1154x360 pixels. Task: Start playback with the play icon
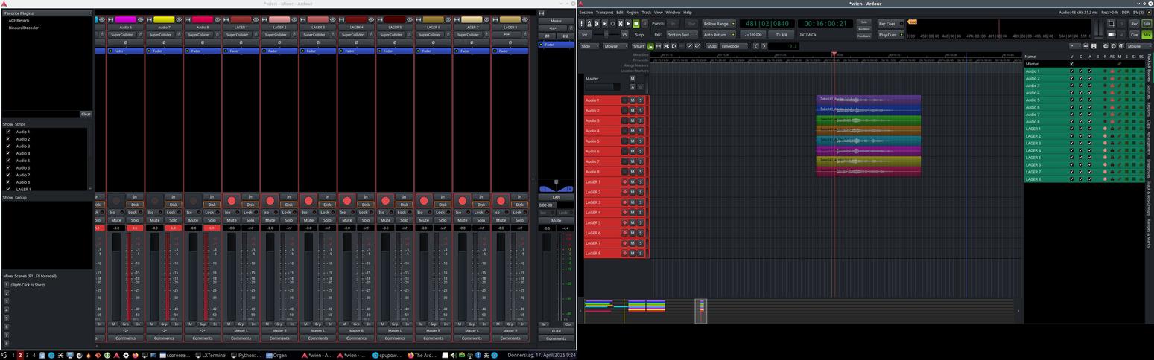point(628,24)
